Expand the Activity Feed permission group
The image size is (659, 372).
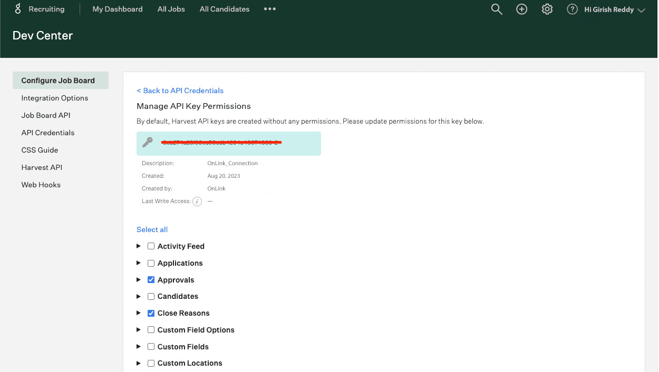point(138,246)
